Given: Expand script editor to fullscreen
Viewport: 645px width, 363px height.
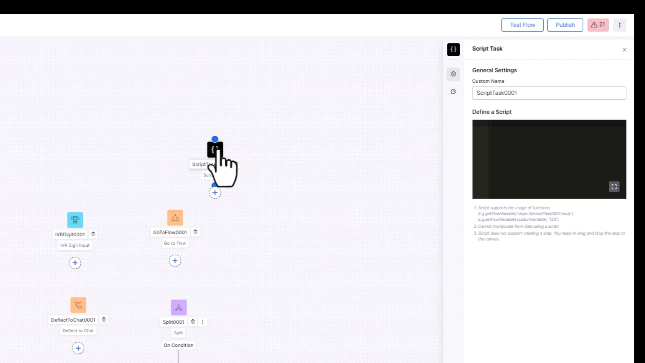Looking at the screenshot, I should [x=614, y=187].
